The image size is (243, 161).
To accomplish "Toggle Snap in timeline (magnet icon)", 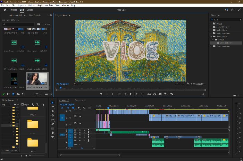I will click(68, 108).
